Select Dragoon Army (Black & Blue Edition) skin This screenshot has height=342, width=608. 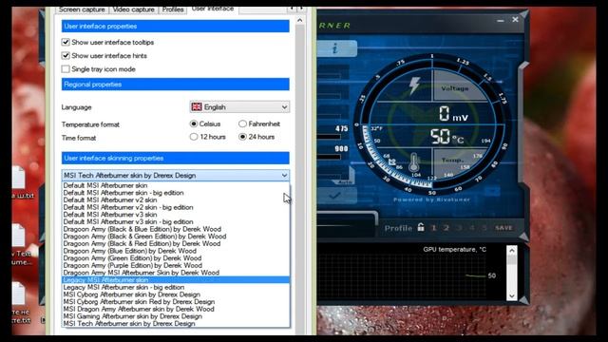click(x=176, y=229)
